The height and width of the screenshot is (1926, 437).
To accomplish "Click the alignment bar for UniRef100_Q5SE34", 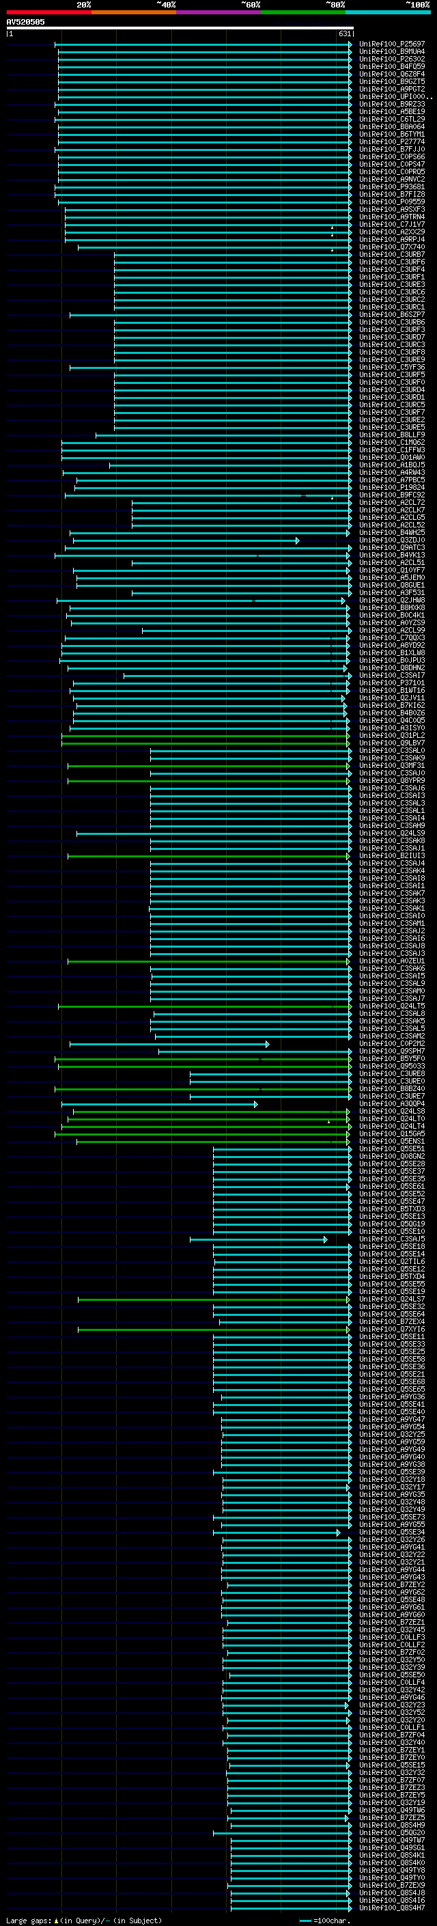I will (277, 1532).
